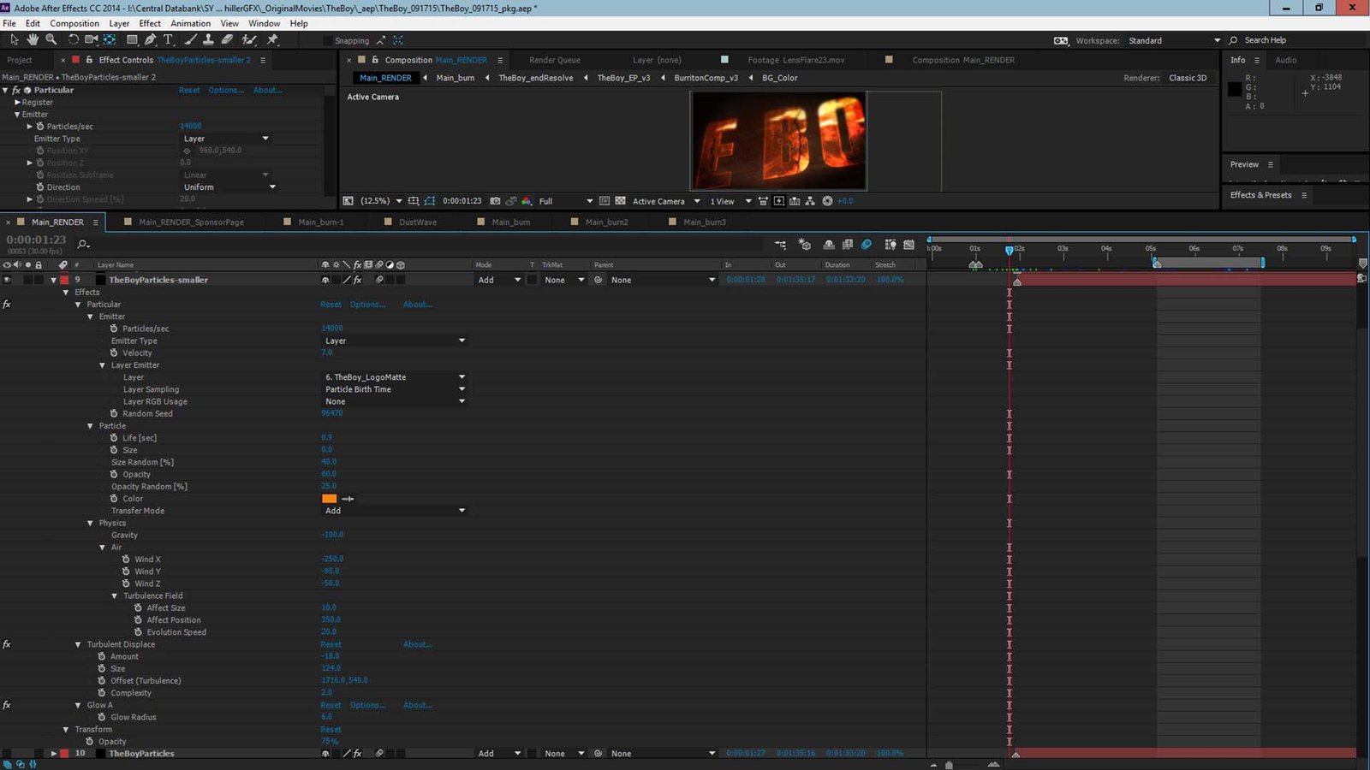The height and width of the screenshot is (770, 1370).
Task: Open the orange particle Color swatch
Action: (329, 499)
